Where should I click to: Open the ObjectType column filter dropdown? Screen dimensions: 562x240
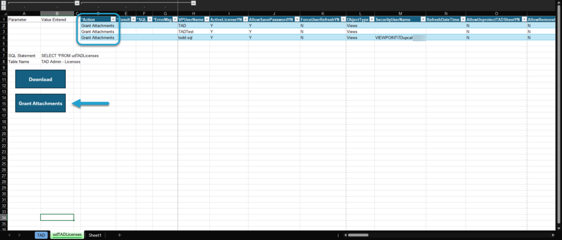(x=372, y=19)
